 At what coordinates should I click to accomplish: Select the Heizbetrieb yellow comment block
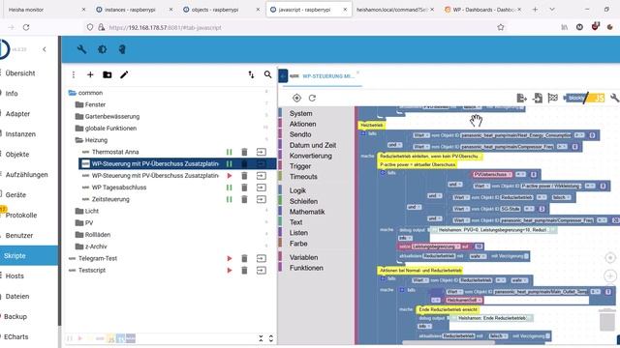pyautogui.click(x=372, y=125)
